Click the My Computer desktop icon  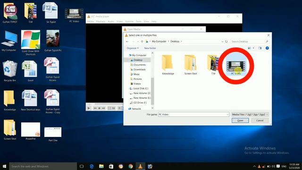coord(9,41)
